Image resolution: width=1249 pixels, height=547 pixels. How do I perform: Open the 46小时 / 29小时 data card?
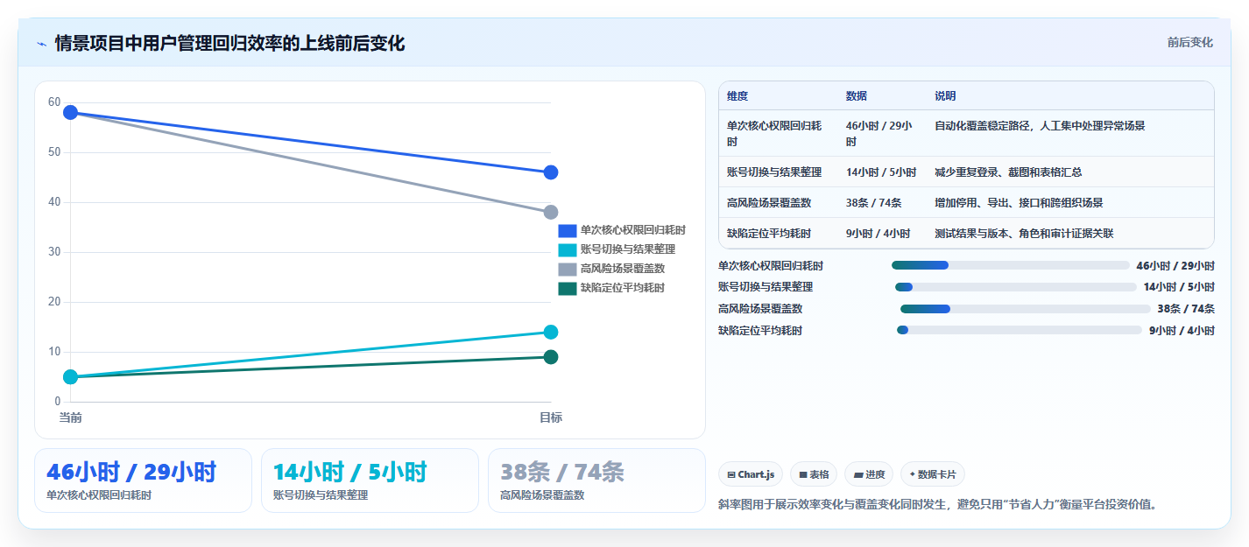(x=143, y=480)
